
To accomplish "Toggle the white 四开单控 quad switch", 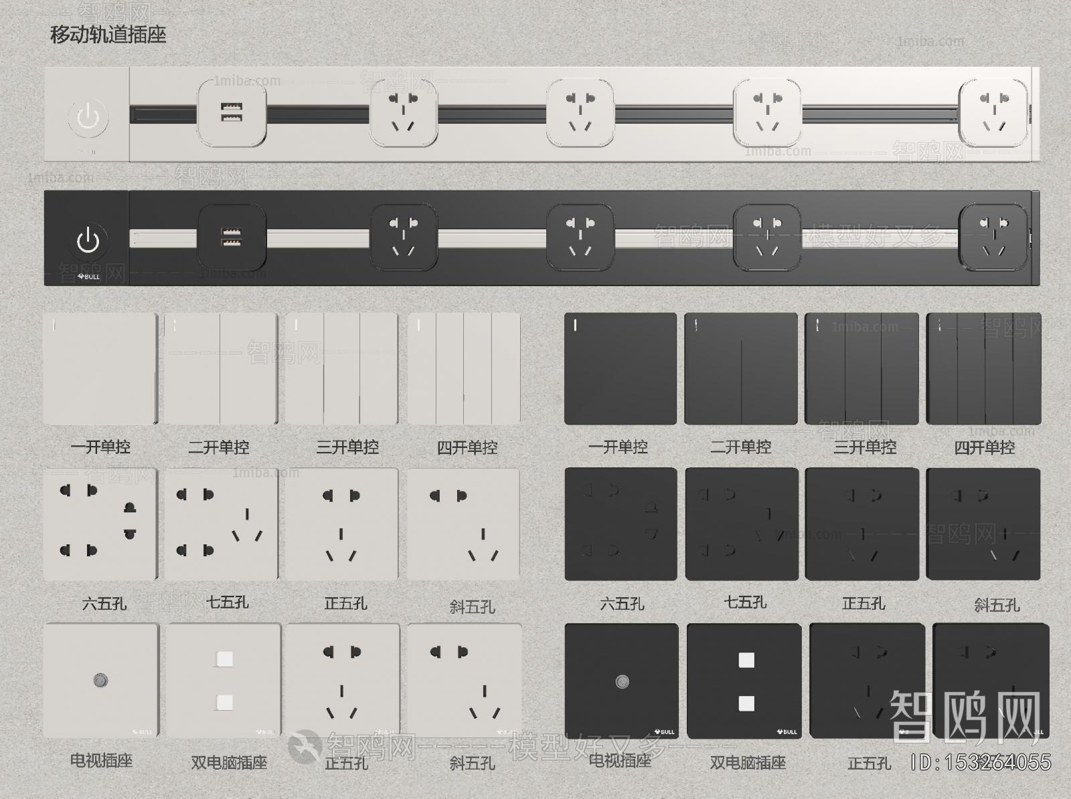I will click(x=465, y=368).
